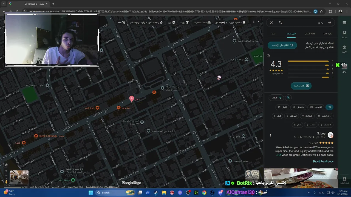351x197 pixels.
Task: Click the قهوة coffee chip
Action: [171, 22]
